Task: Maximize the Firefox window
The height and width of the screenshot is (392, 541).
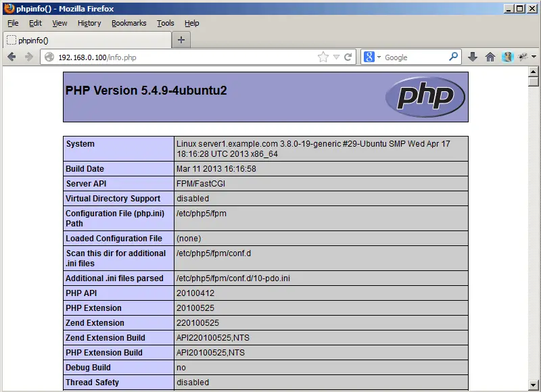Action: point(520,9)
